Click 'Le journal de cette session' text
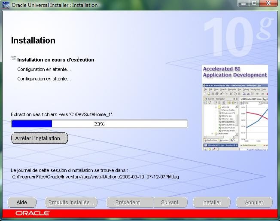The width and height of the screenshot is (280, 221). (69, 170)
